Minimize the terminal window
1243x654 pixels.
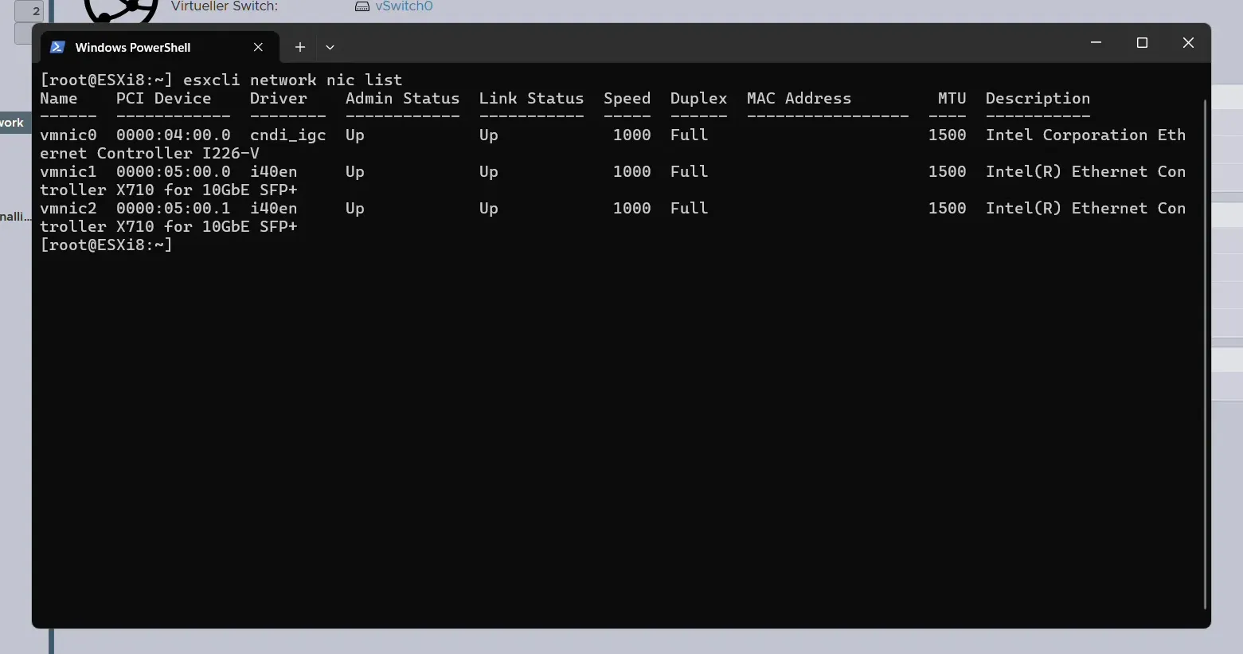1096,43
